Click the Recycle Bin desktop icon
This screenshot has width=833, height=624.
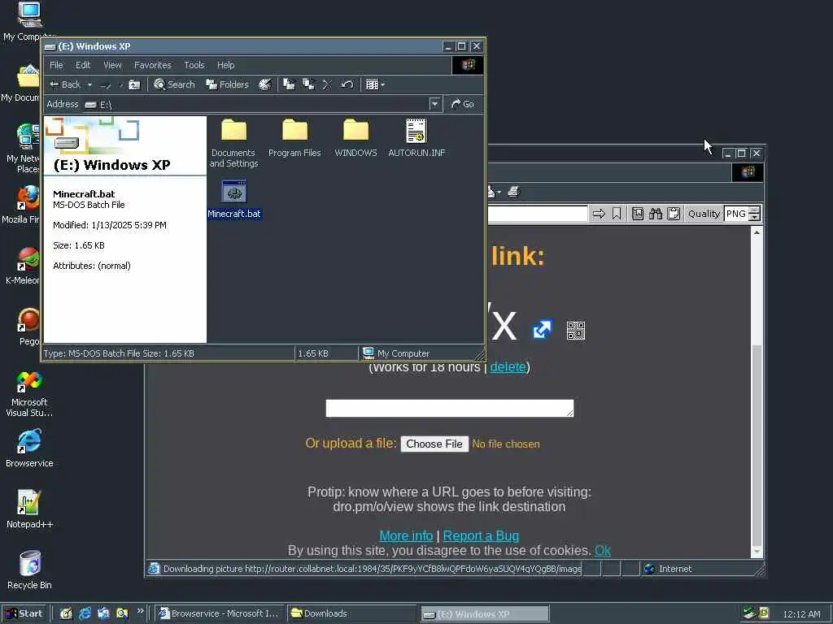point(30,570)
